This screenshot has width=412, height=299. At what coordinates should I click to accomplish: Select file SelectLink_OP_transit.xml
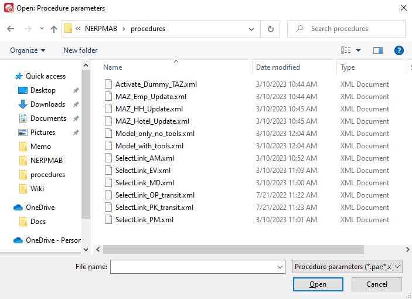point(155,195)
